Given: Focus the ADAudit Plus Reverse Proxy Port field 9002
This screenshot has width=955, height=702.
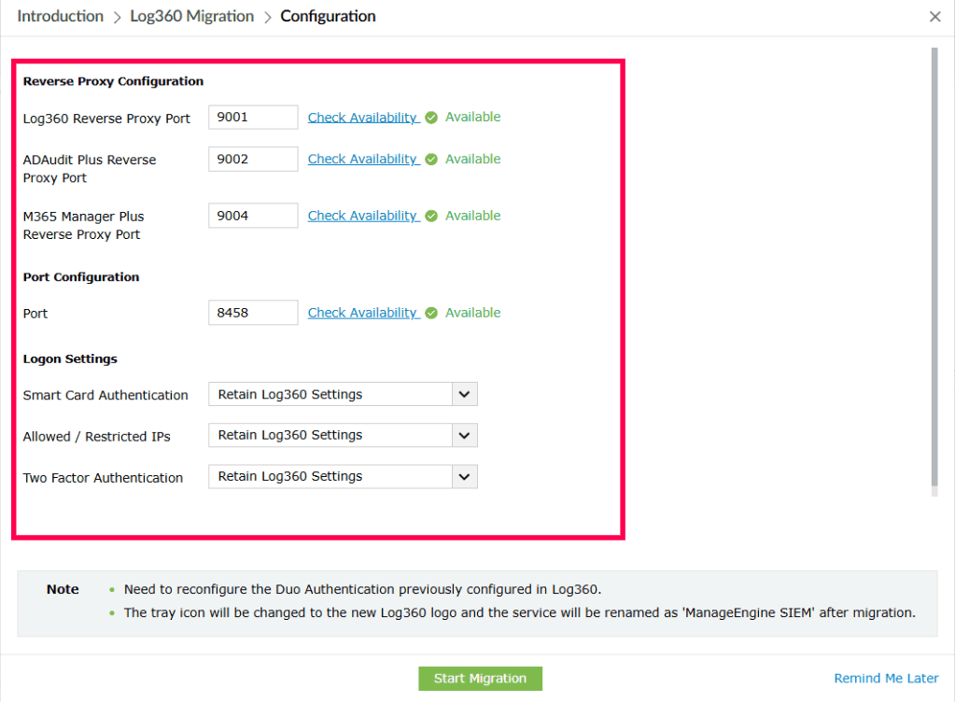Looking at the screenshot, I should [x=253, y=159].
